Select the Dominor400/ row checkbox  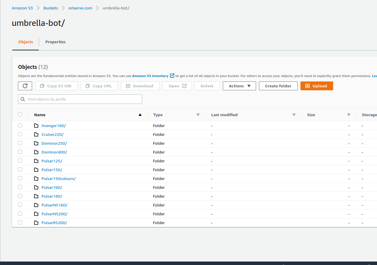pyautogui.click(x=20, y=152)
